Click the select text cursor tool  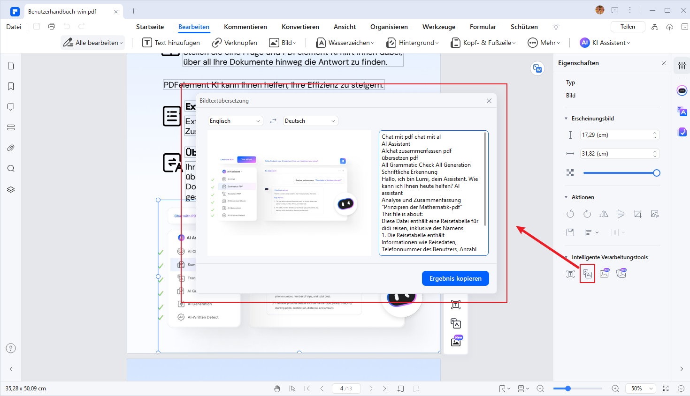[292, 389]
